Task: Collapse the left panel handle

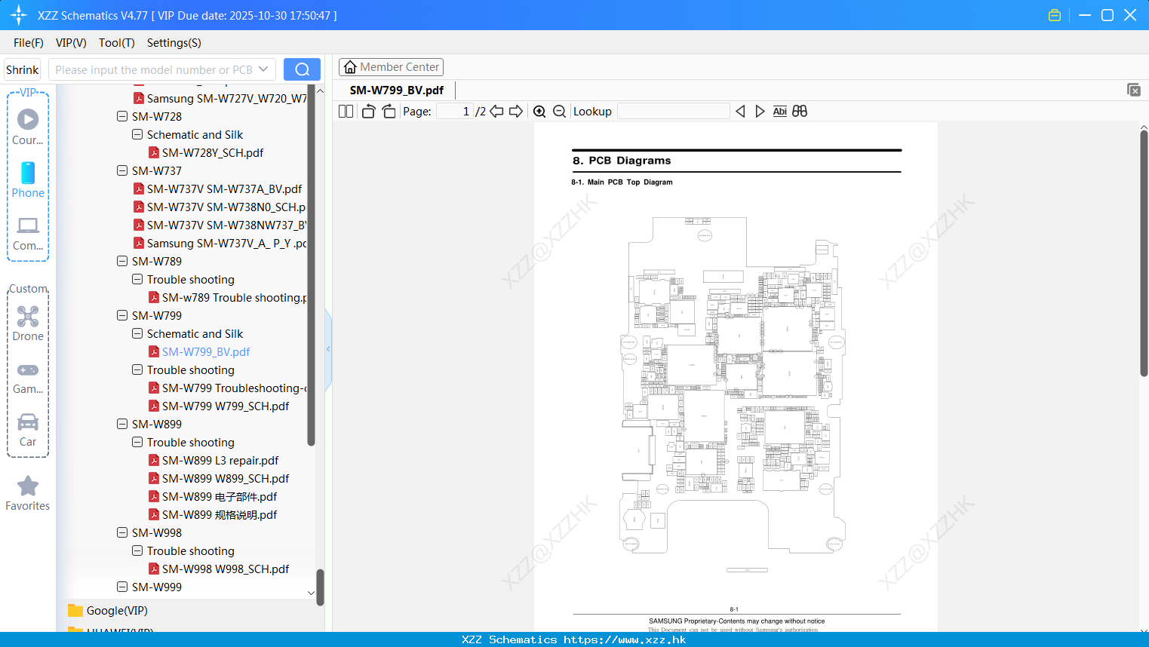Action: pos(328,349)
